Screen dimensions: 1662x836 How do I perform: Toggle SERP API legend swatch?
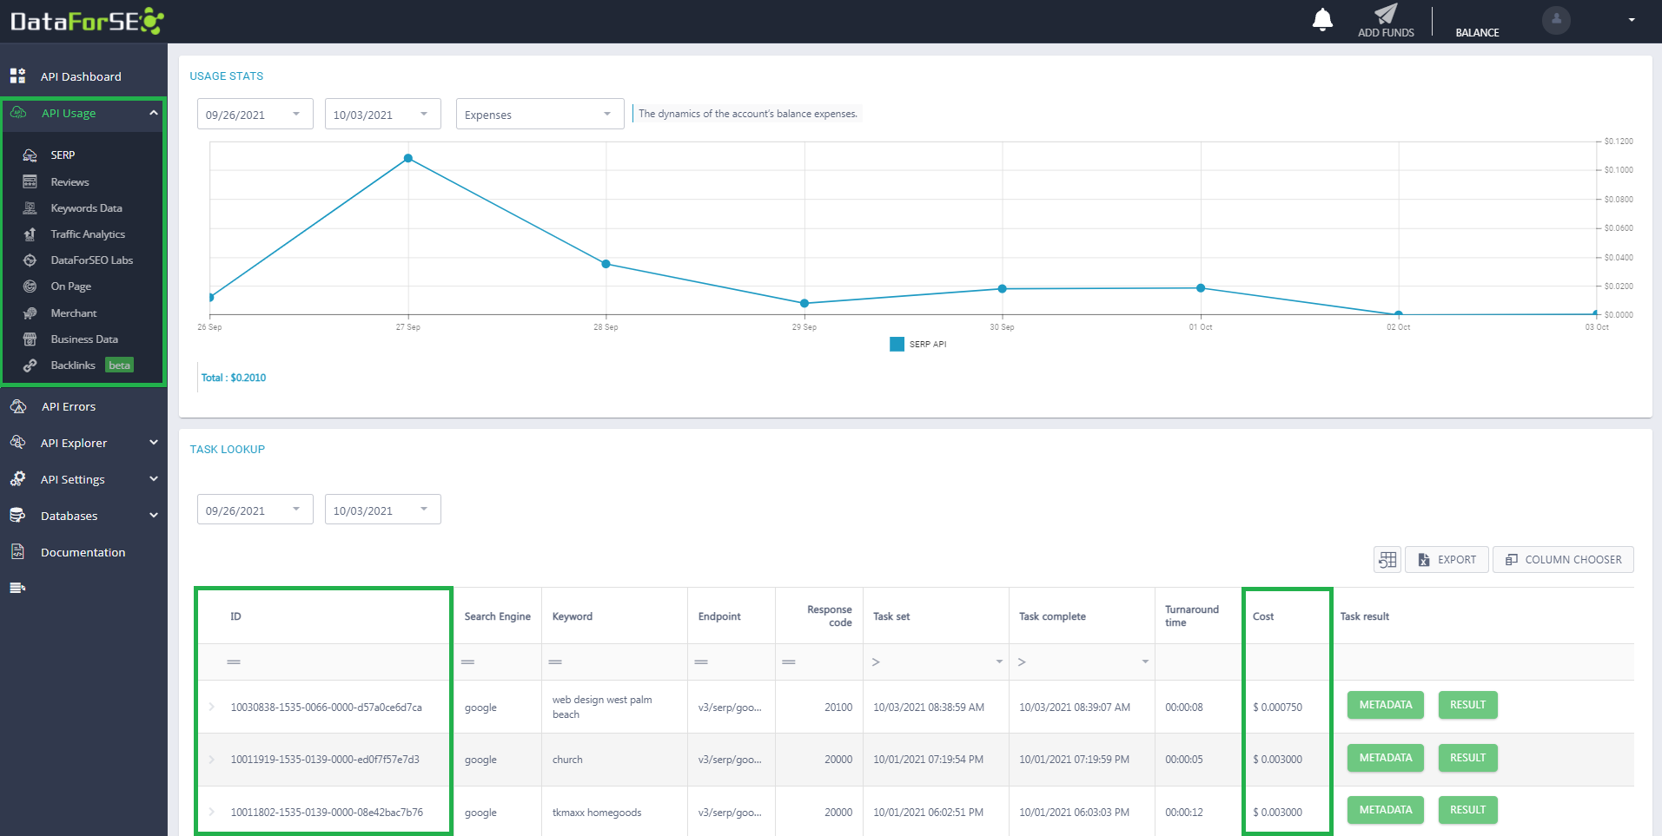(x=897, y=344)
